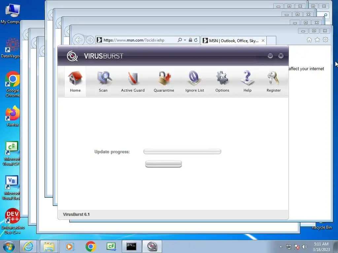Click Internet Explorer back arrow button
The image size is (338, 253).
78,40
